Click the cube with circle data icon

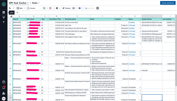pyautogui.click(x=74, y=8)
